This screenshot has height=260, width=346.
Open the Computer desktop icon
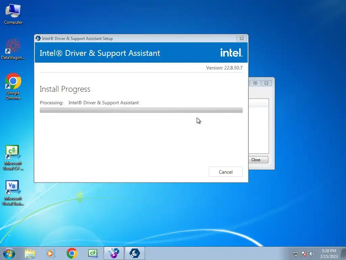[13, 14]
